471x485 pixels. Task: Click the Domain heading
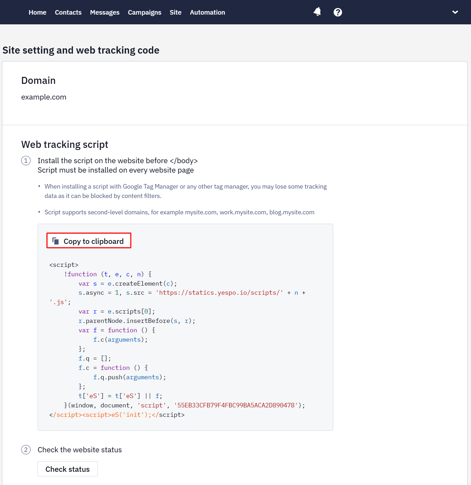38,80
